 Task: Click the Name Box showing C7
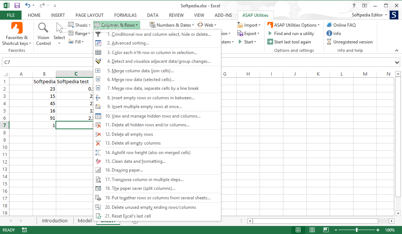tap(47, 62)
